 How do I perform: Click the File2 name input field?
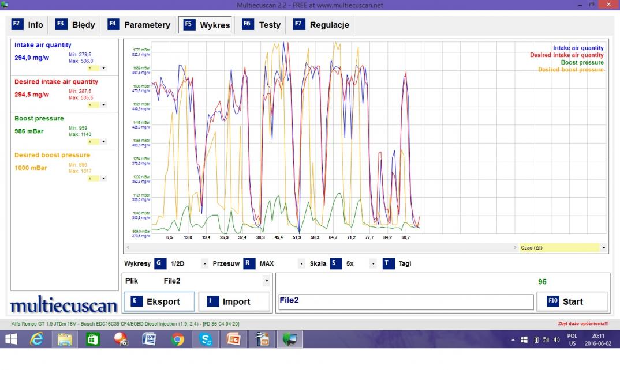(405, 301)
